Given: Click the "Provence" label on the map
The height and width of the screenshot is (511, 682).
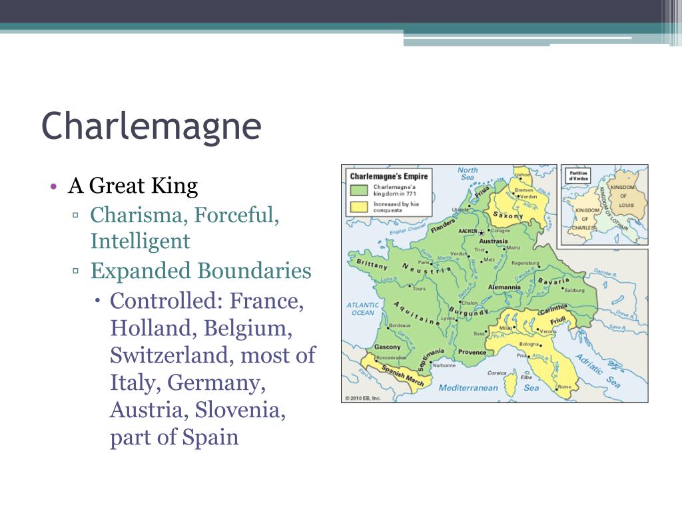Looking at the screenshot, I should pyautogui.click(x=472, y=352).
